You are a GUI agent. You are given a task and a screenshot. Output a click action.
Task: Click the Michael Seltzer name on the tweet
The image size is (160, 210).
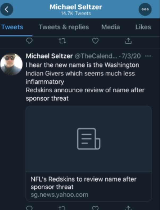[x=49, y=56]
